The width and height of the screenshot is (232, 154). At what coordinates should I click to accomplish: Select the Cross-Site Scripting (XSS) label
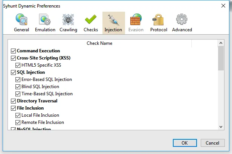point(44,58)
